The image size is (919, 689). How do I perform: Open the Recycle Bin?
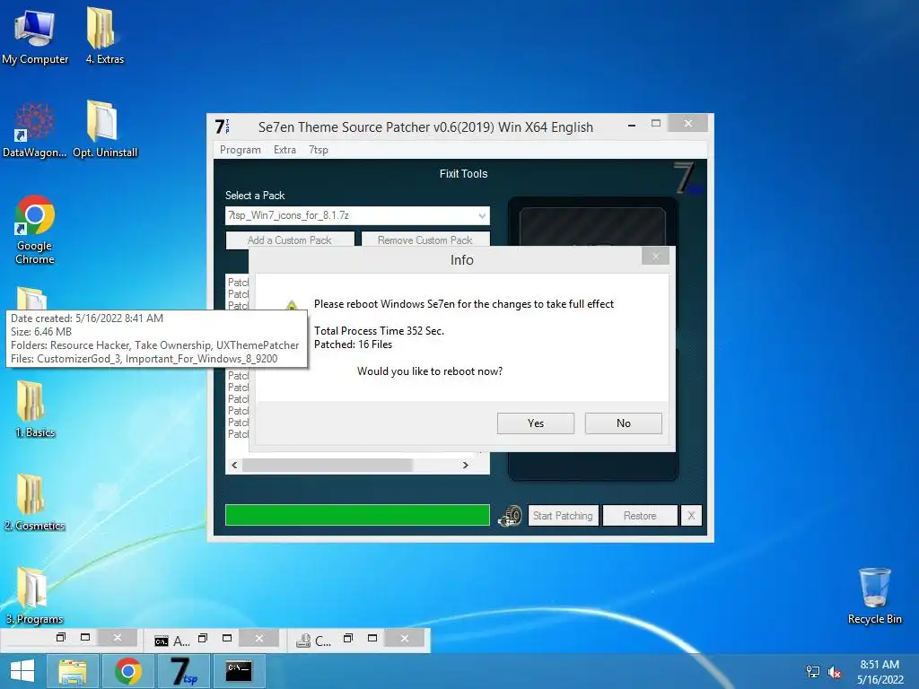pyautogui.click(x=874, y=596)
